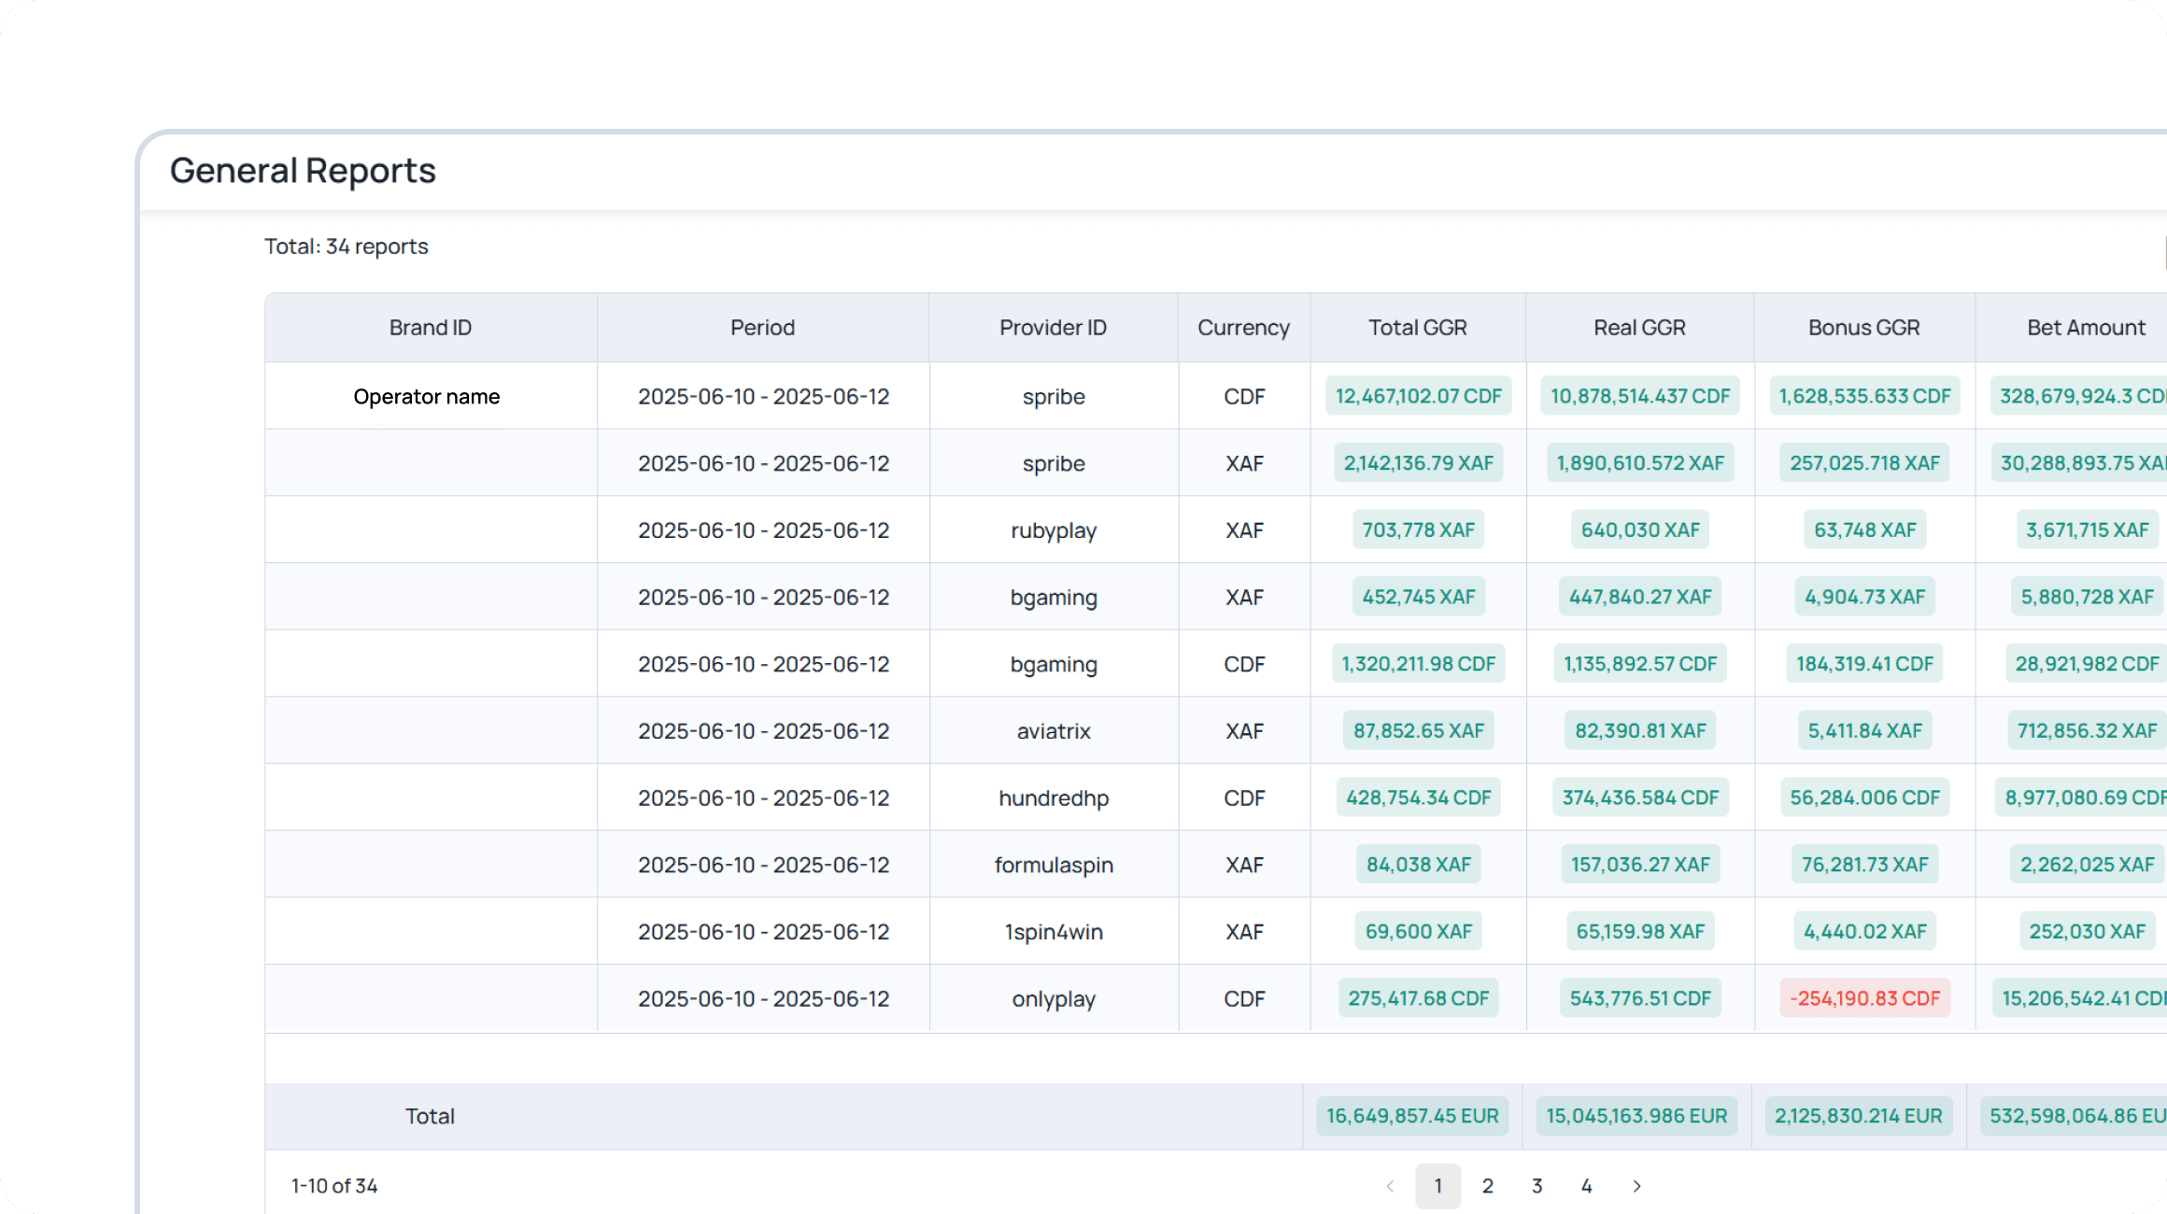Click Bonus GGR 4,904.73 XAF
This screenshot has height=1214, width=2167.
point(1865,597)
